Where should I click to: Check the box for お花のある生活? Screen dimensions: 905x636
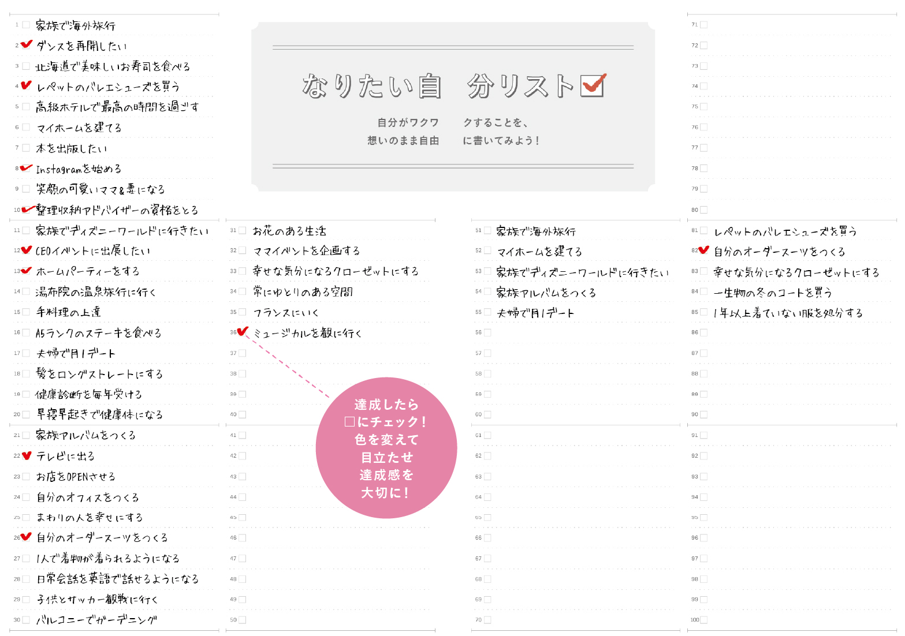(x=242, y=229)
